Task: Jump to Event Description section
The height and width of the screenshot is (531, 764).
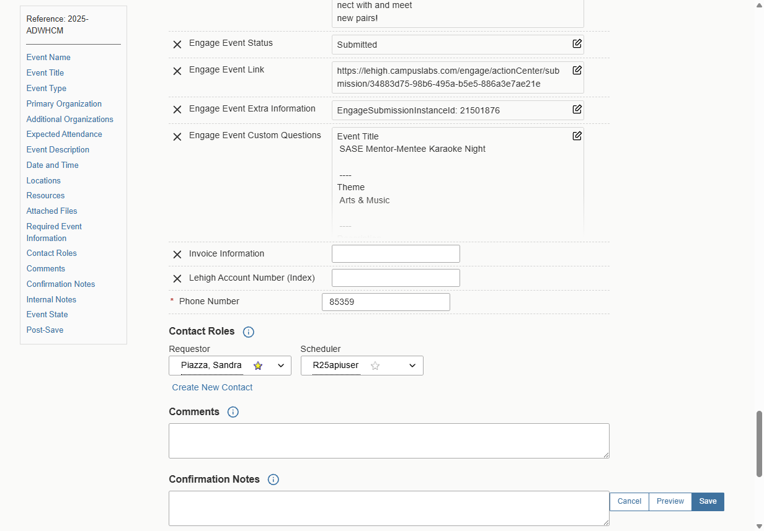Action: [58, 150]
